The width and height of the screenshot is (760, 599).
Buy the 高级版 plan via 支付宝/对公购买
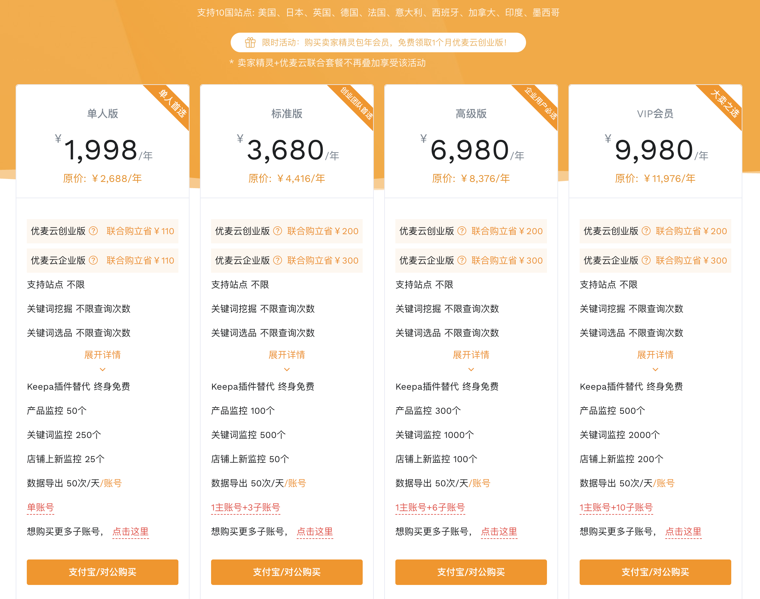click(x=471, y=572)
